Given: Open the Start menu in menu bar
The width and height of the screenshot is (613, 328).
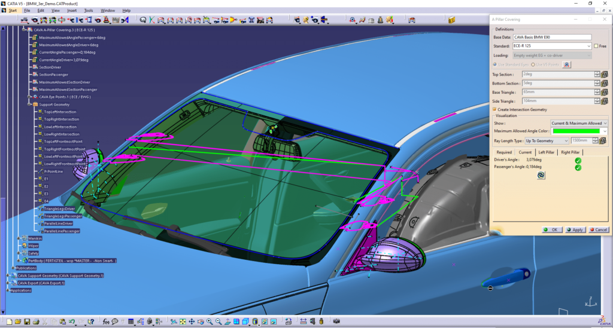Looking at the screenshot, I should click(13, 11).
